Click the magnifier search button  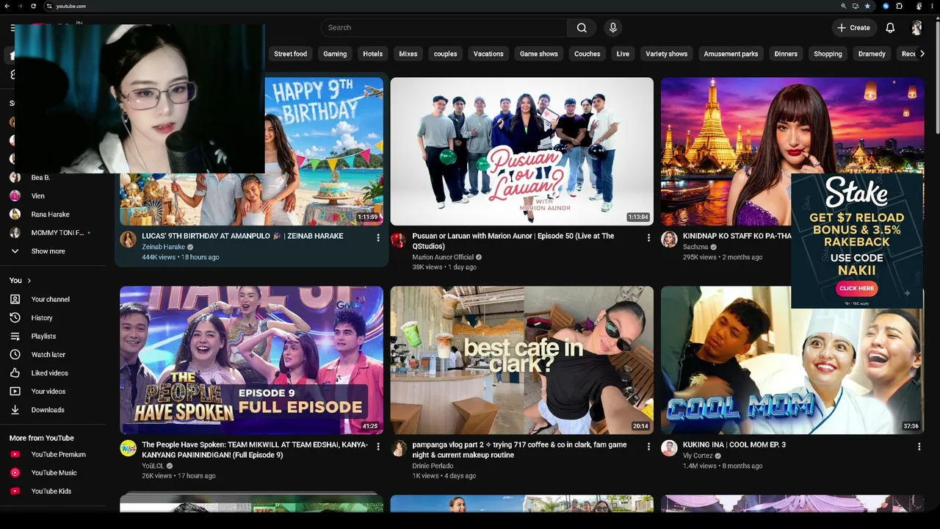[582, 28]
